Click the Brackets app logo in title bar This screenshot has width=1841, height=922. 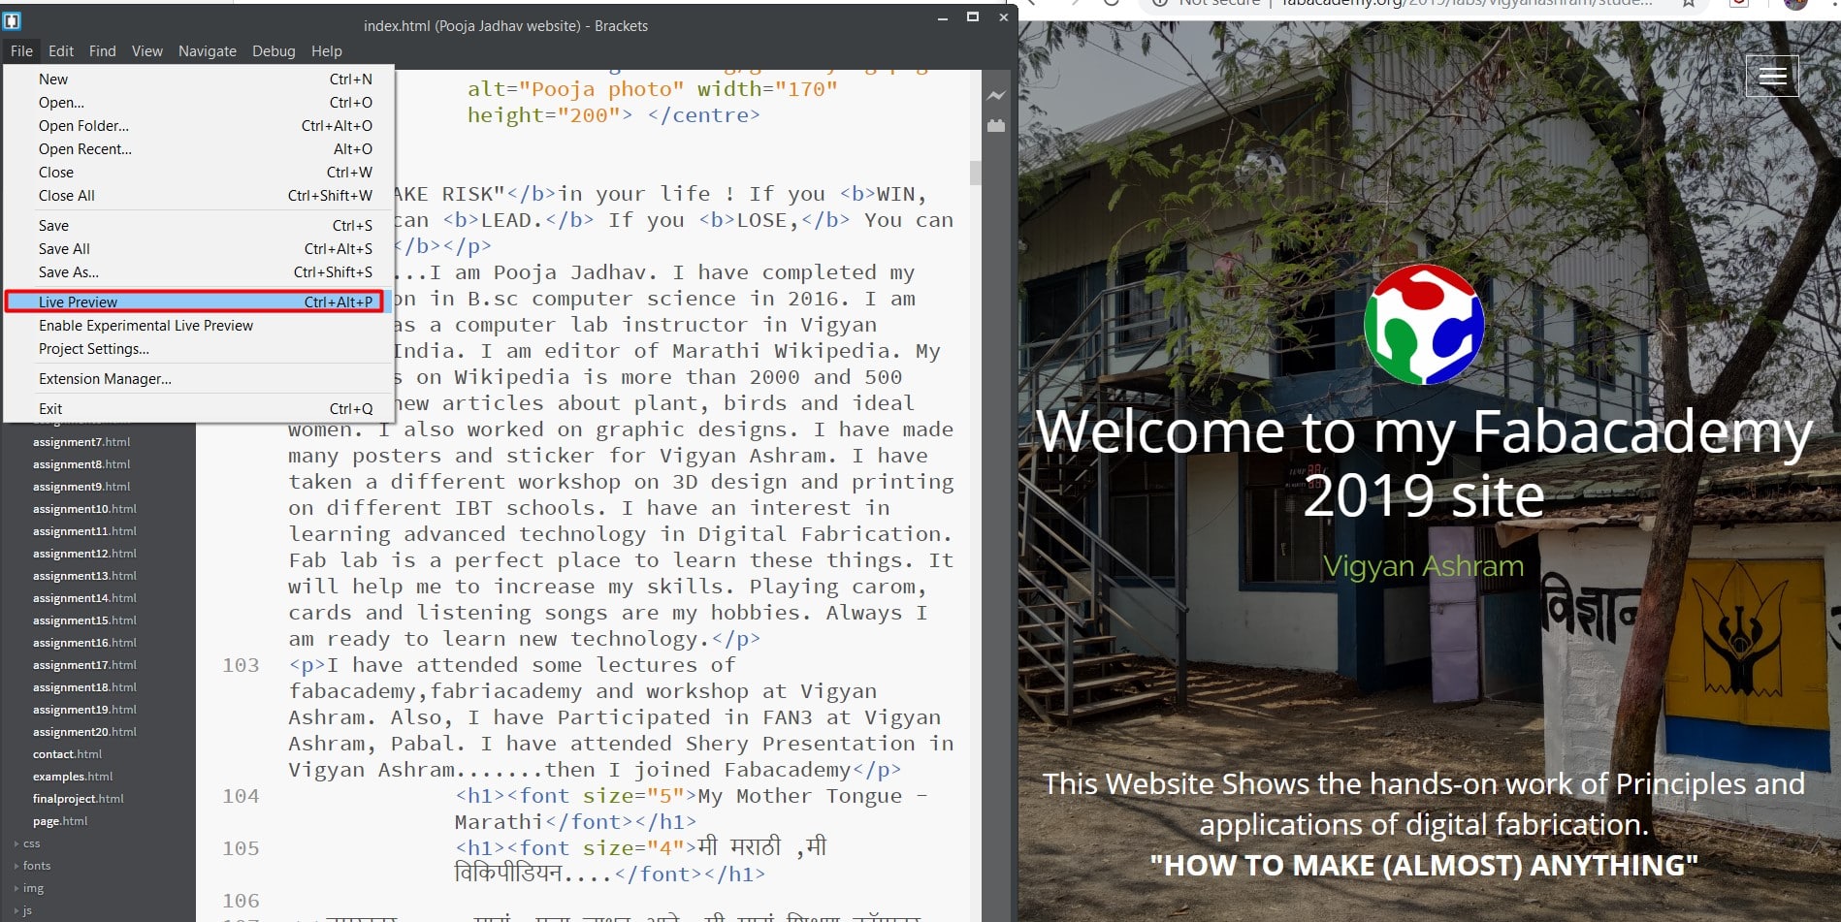click(x=13, y=20)
